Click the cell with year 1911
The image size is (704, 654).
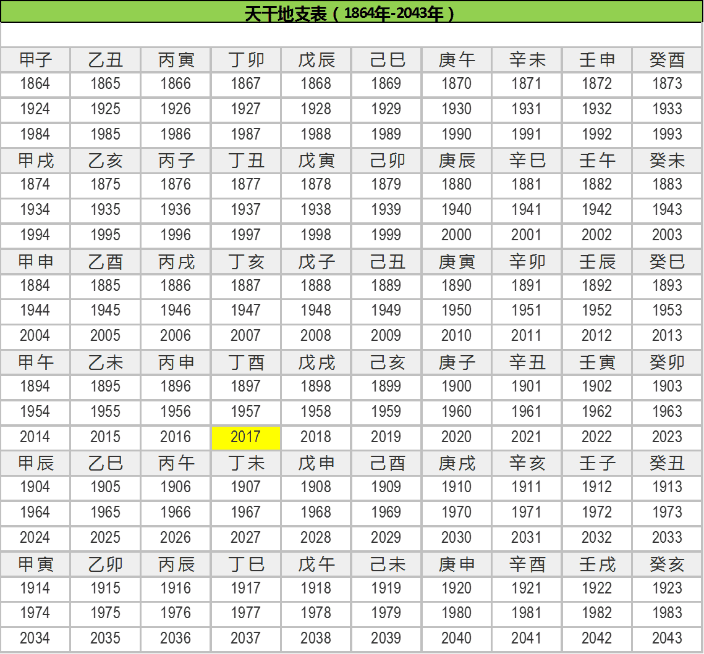click(x=527, y=488)
